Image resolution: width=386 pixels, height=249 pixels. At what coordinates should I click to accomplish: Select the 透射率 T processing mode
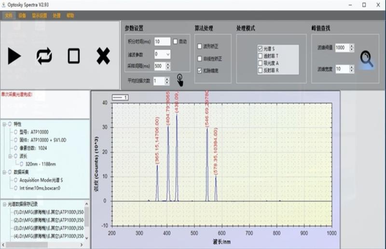pos(261,56)
